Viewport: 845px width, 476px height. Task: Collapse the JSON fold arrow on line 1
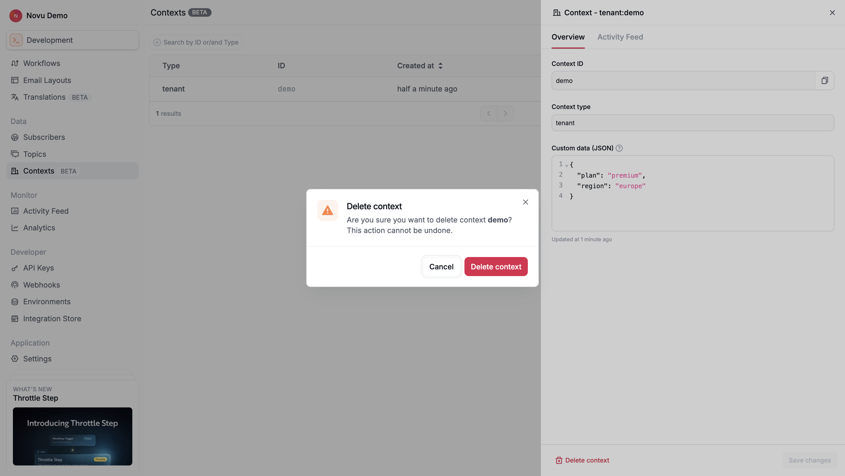coord(567,165)
